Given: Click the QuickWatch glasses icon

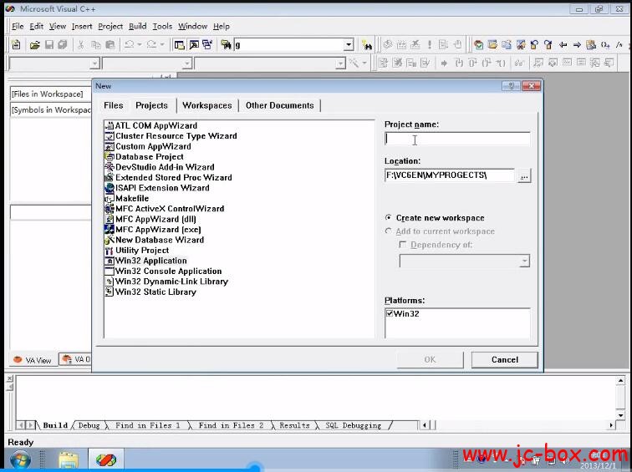Looking at the screenshot, I should pos(519,63).
